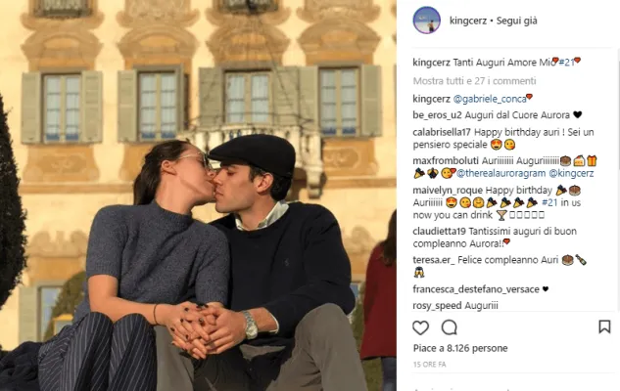Click the couple photo to view it
Viewport: 620px width, 391px height.
pos(198,195)
